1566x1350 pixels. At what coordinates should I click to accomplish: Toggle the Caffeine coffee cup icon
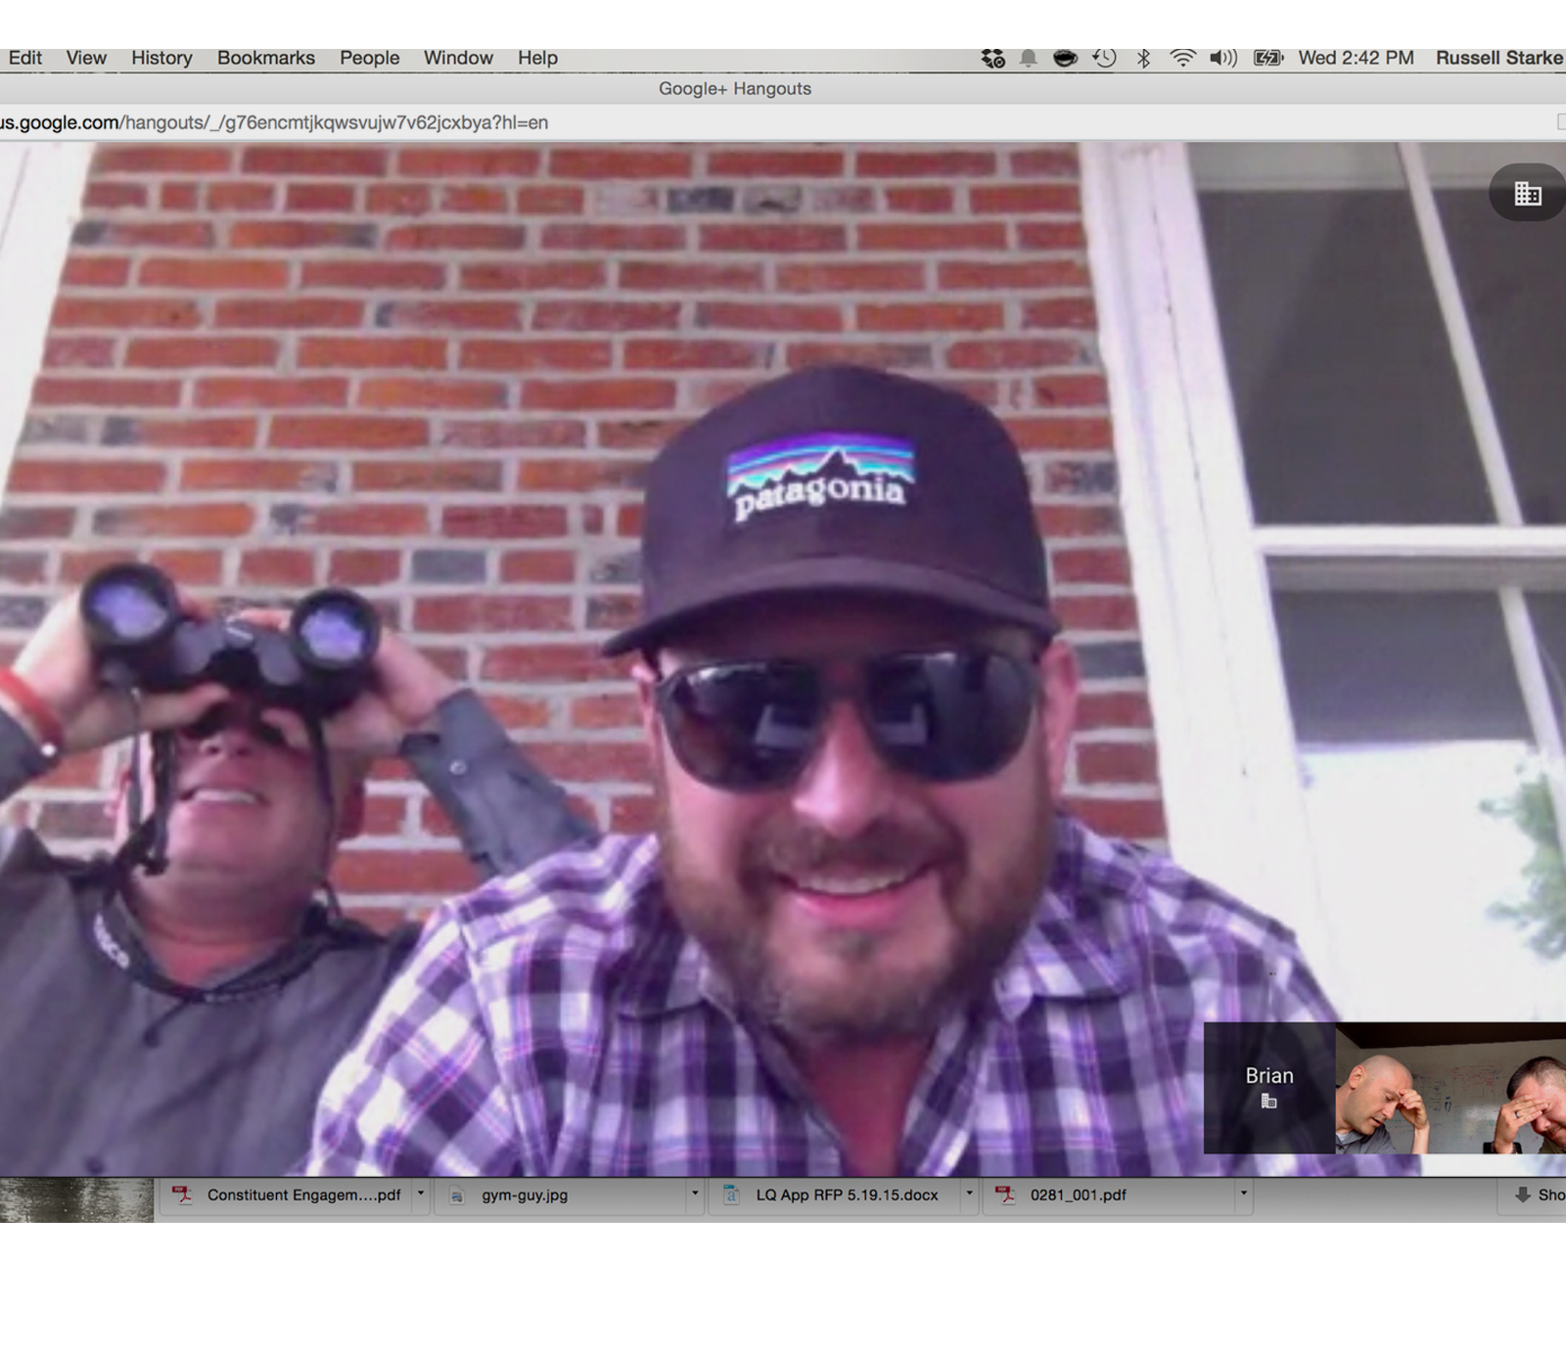(1065, 59)
